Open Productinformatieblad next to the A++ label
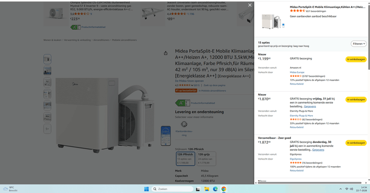370x193 pixels. tap(203, 103)
